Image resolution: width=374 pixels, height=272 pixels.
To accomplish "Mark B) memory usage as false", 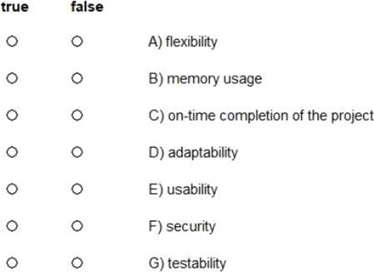I will 77,79.
